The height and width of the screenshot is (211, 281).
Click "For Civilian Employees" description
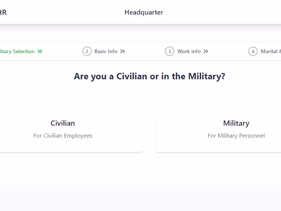[x=63, y=136]
